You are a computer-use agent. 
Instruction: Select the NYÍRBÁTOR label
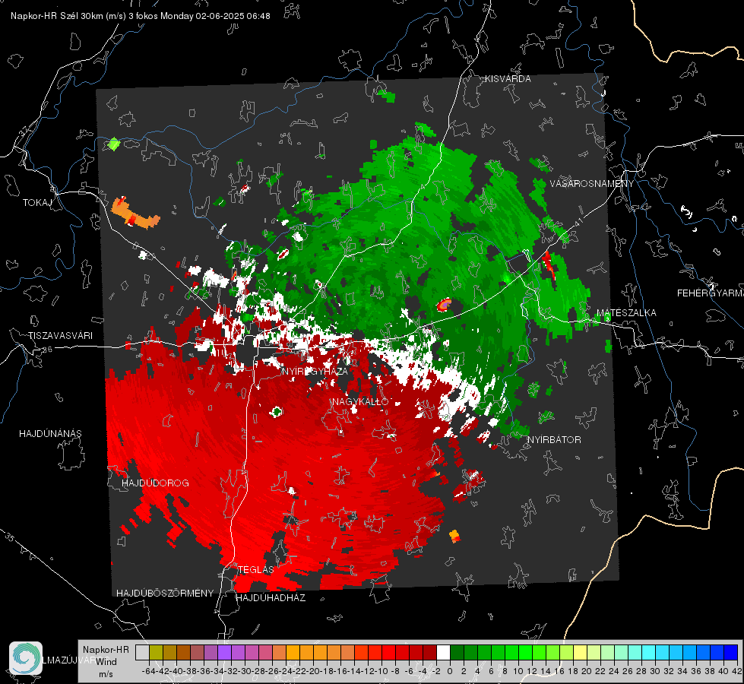coord(554,440)
